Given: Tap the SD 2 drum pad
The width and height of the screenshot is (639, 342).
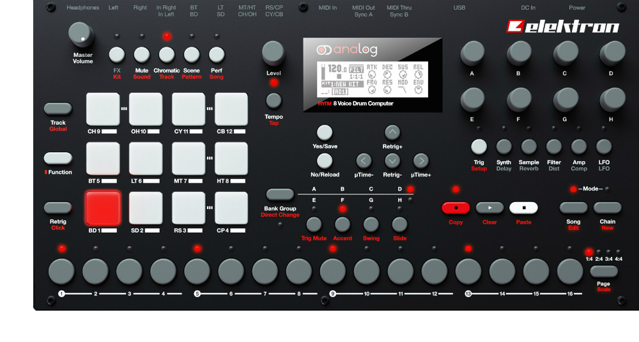Looking at the screenshot, I should click(x=146, y=208).
